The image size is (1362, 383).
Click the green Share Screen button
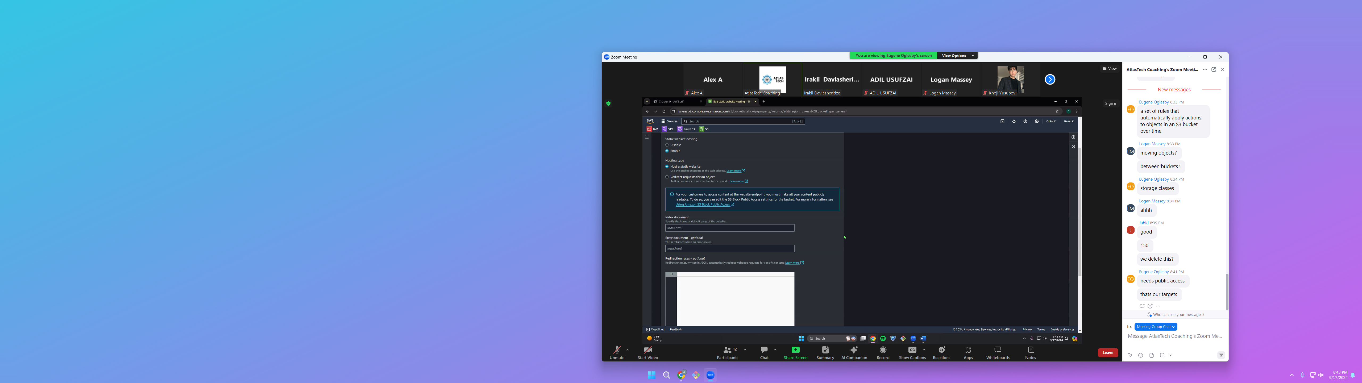click(x=795, y=350)
